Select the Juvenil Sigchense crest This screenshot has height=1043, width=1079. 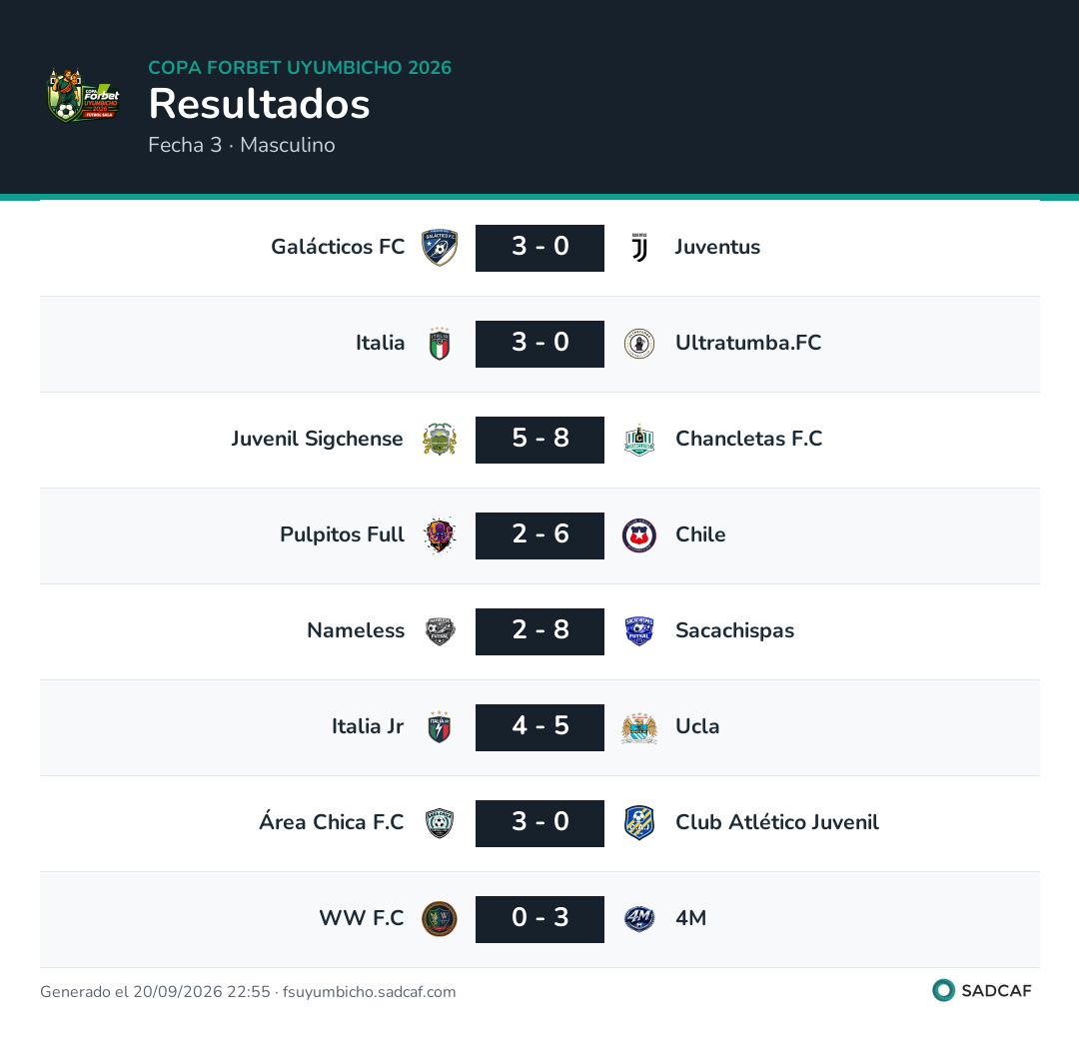440,439
